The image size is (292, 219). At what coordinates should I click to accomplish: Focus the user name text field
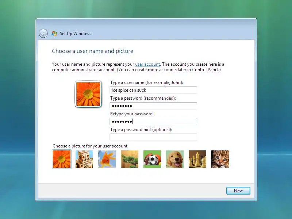(153, 90)
